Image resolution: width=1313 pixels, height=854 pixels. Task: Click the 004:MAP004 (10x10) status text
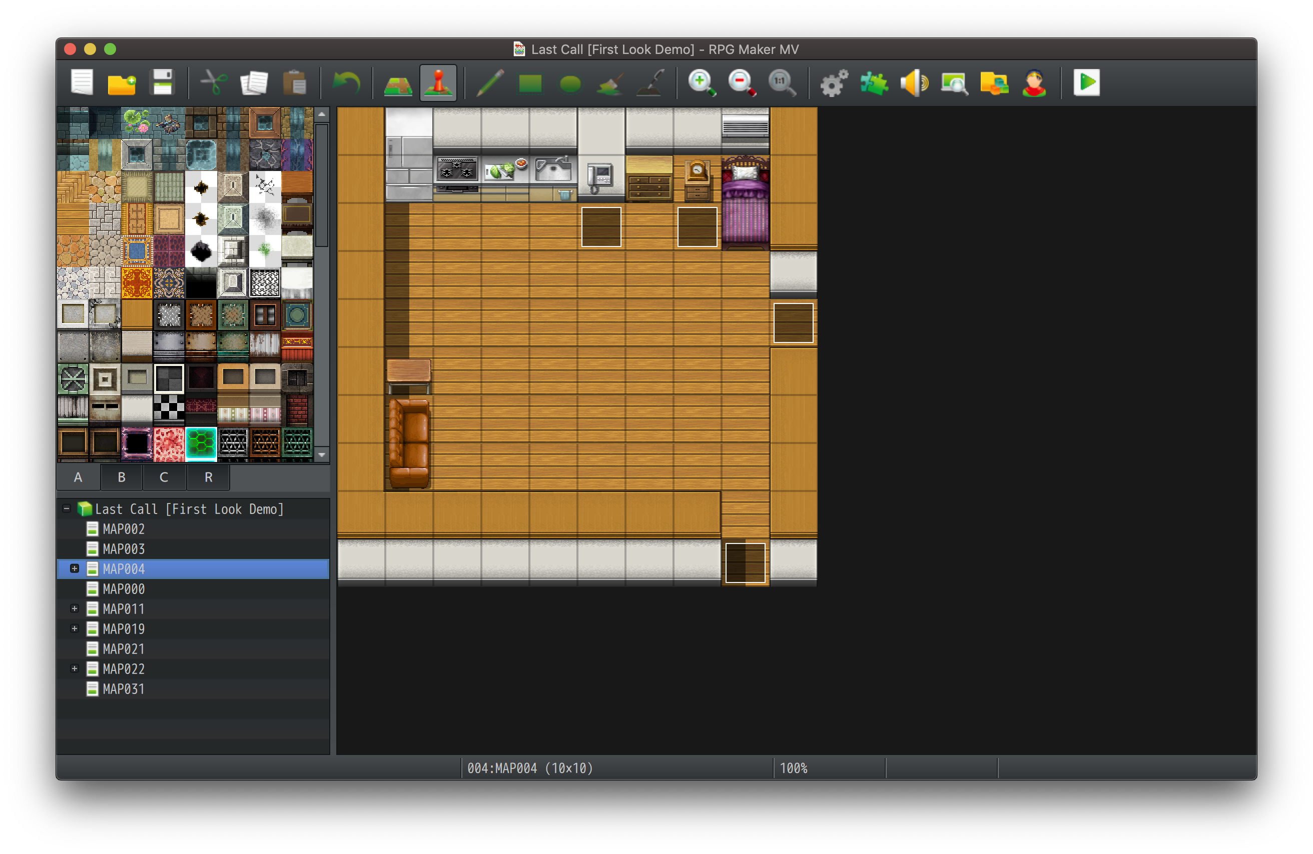point(529,768)
